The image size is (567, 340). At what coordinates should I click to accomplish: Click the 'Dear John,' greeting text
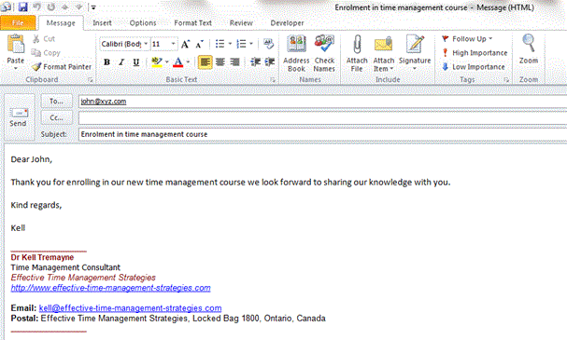[32, 159]
